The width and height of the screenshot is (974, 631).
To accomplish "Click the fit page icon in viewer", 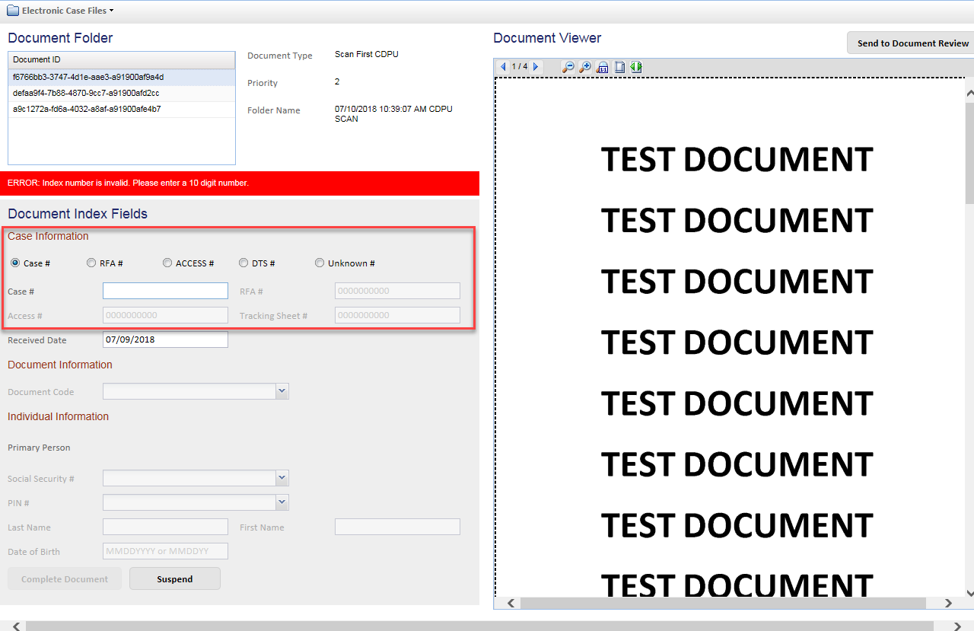I will point(619,67).
